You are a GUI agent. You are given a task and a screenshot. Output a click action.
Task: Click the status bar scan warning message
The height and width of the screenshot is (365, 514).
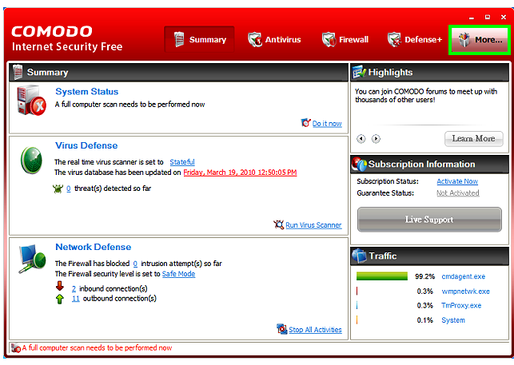pos(97,348)
